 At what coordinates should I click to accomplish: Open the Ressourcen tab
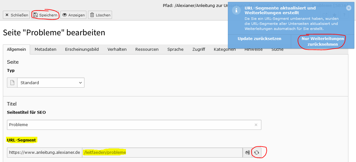click(147, 49)
